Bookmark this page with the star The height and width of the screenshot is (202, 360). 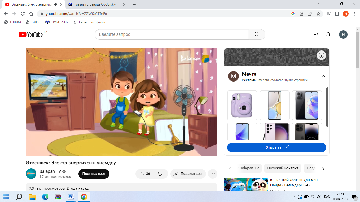[318, 14]
